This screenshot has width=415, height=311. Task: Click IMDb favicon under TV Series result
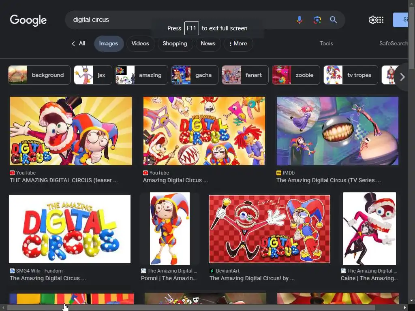tap(279, 173)
